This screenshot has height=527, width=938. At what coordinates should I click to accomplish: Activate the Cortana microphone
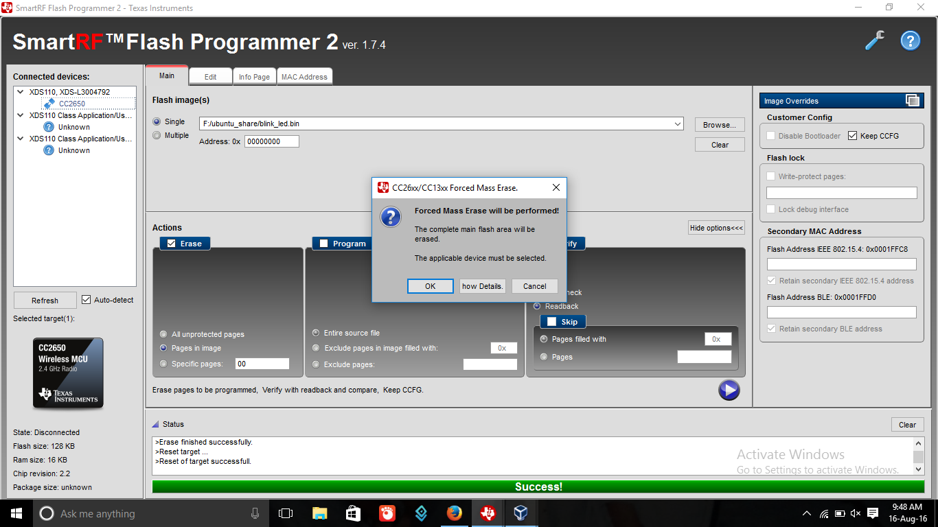(x=255, y=513)
